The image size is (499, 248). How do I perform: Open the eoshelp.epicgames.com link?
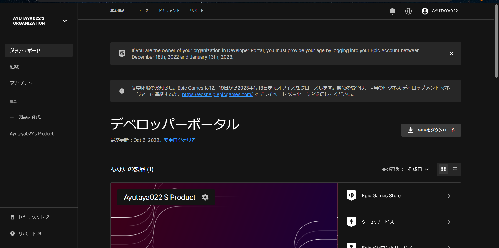[217, 94]
